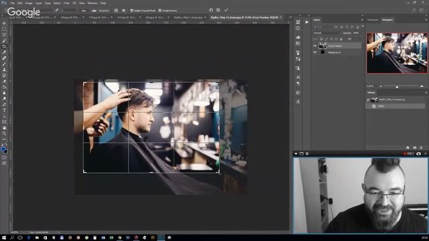This screenshot has width=429, height=241.
Task: Select the Brush tool
Action: 4,64
